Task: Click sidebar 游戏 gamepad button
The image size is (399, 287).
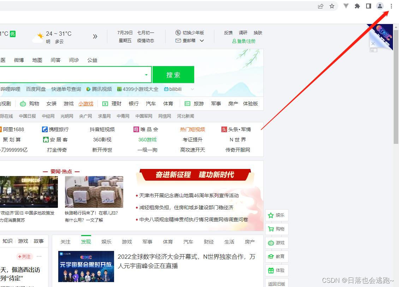Action: tap(276, 243)
